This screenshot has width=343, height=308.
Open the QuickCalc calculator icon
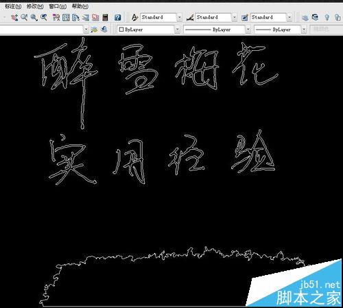pyautogui.click(x=105, y=17)
